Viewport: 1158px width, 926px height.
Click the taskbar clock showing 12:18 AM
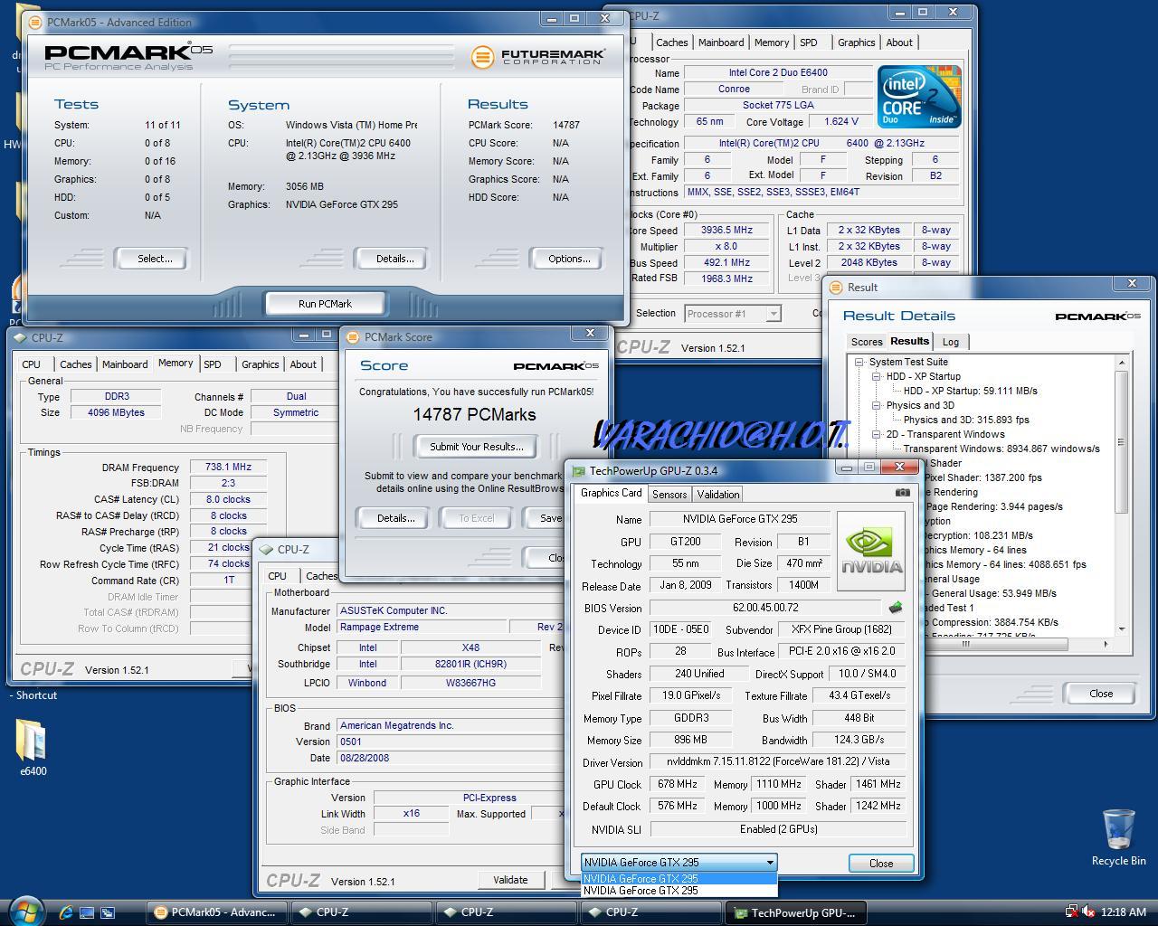point(1125,912)
